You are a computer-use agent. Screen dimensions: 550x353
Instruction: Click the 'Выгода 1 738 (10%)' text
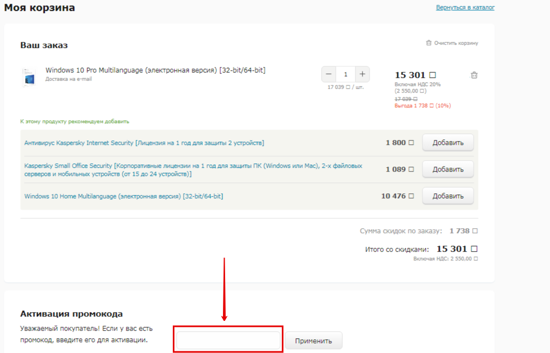(x=422, y=106)
